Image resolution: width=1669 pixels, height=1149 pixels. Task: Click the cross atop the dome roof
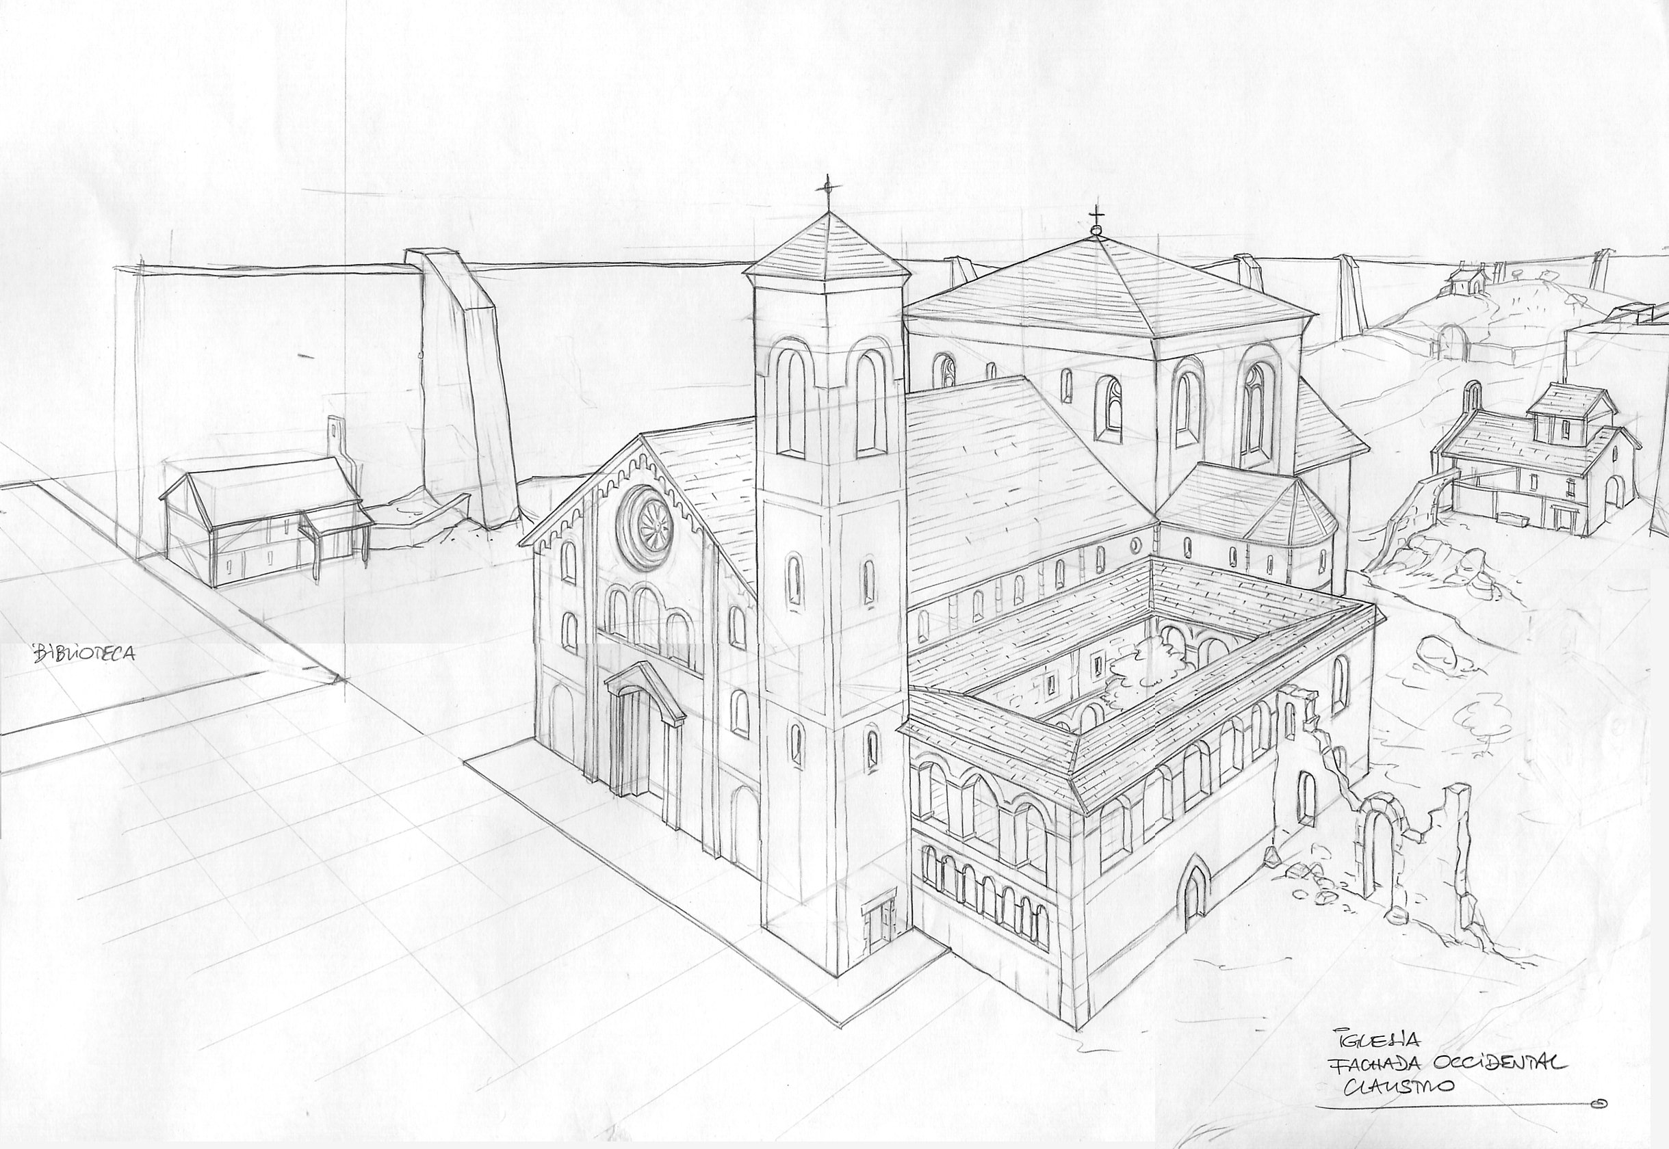1096,216
